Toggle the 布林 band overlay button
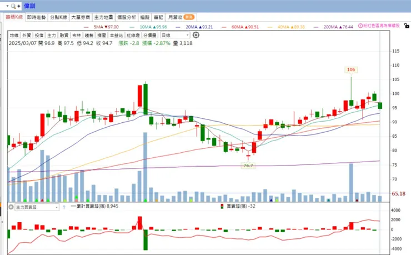Image resolution: width=411 pixels, height=255 pixels. (77, 35)
